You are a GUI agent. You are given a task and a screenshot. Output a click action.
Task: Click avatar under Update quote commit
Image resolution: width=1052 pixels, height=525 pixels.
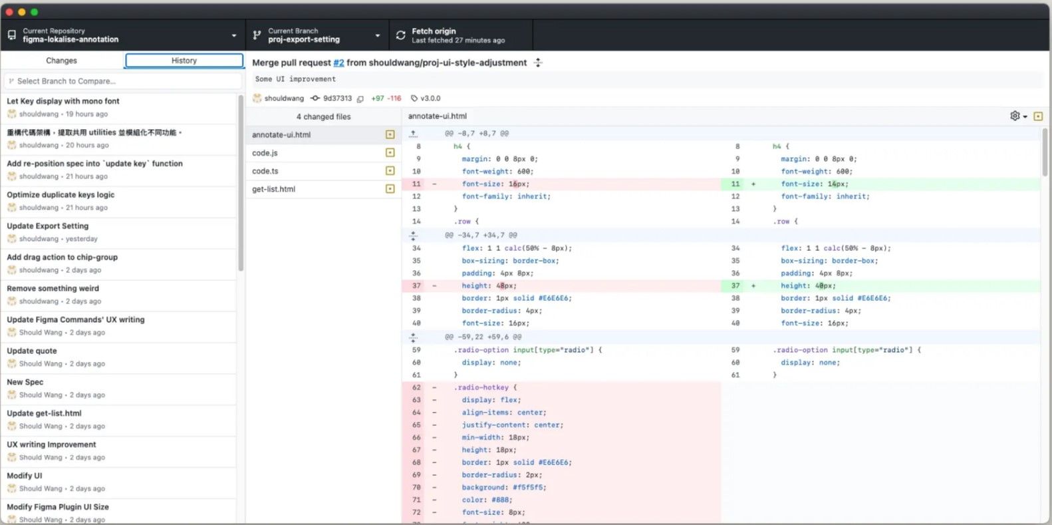[x=11, y=364]
